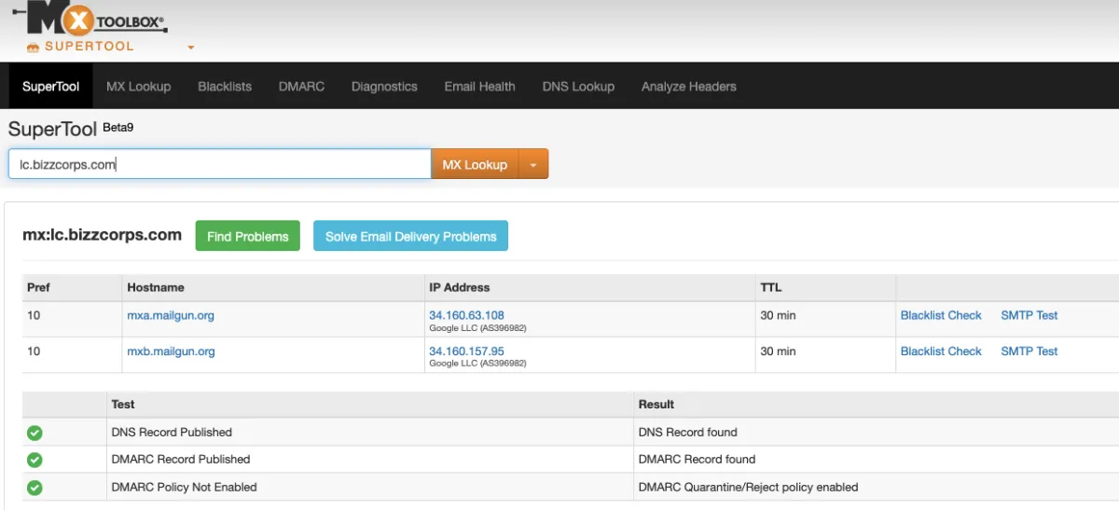Viewport: 1119px width, 510px height.
Task: Select the SuperTool tab
Action: click(x=51, y=86)
